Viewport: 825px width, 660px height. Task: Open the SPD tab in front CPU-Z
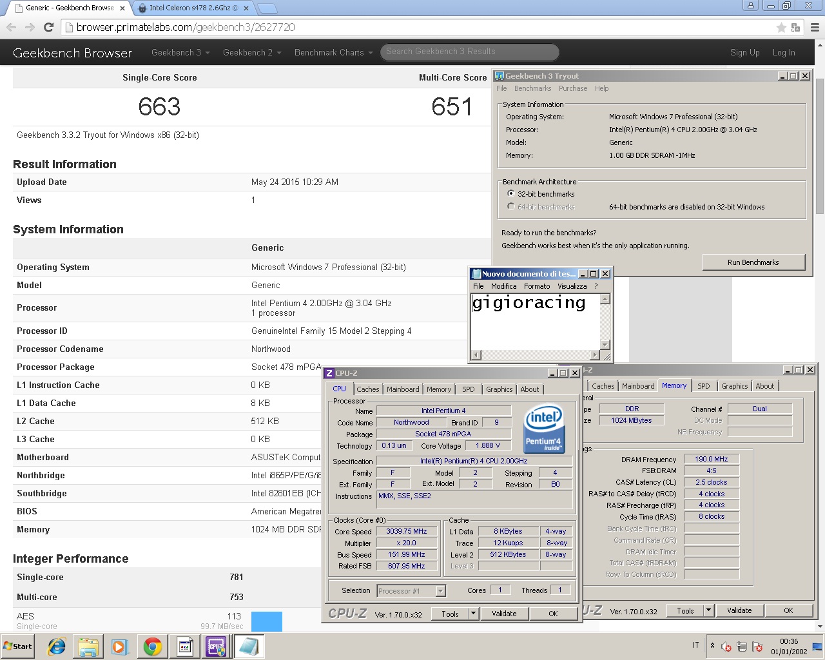tap(469, 389)
